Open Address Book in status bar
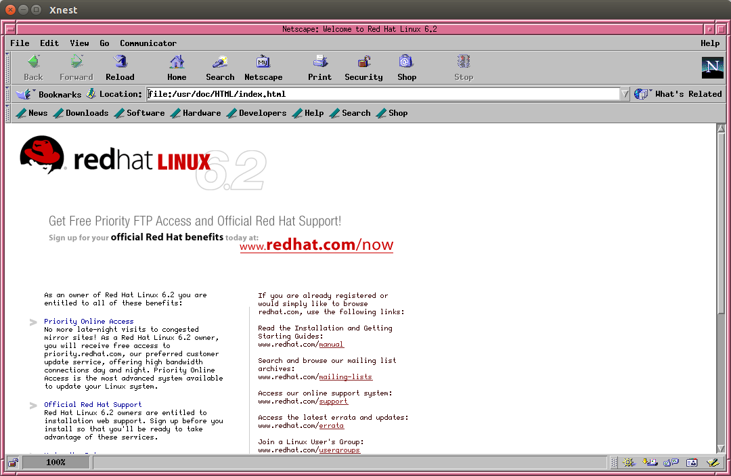Image resolution: width=731 pixels, height=476 pixels. pos(692,462)
